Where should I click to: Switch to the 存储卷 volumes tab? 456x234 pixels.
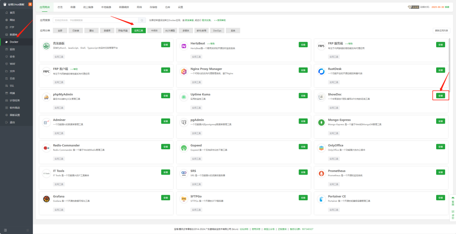tap(153, 7)
